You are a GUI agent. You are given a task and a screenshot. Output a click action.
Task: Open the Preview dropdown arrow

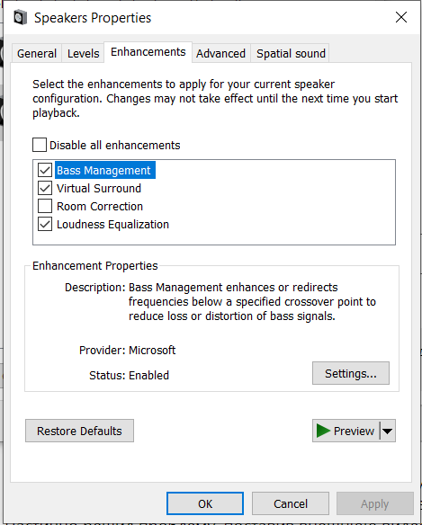tap(388, 431)
